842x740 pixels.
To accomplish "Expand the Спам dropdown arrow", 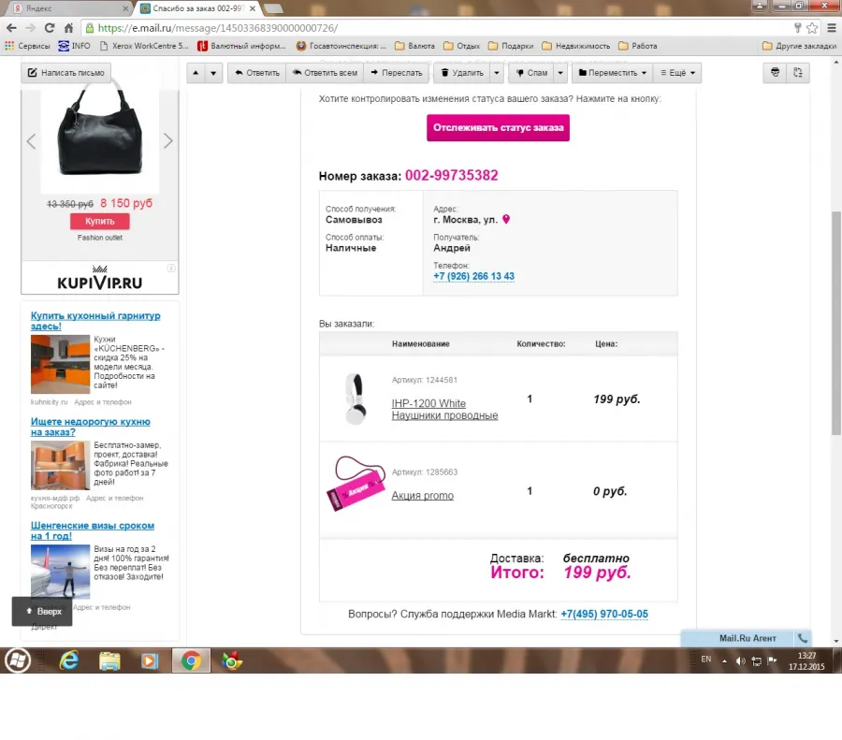I will pos(560,73).
